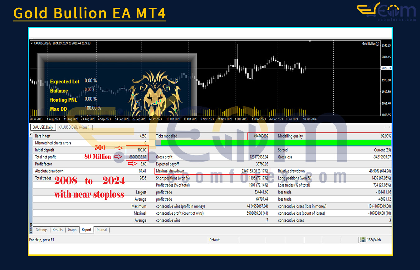Click the chart symbol dropdown triangle beside XAUUSD,Daily
Screen dimensions: 420x270
(x=32, y=43)
